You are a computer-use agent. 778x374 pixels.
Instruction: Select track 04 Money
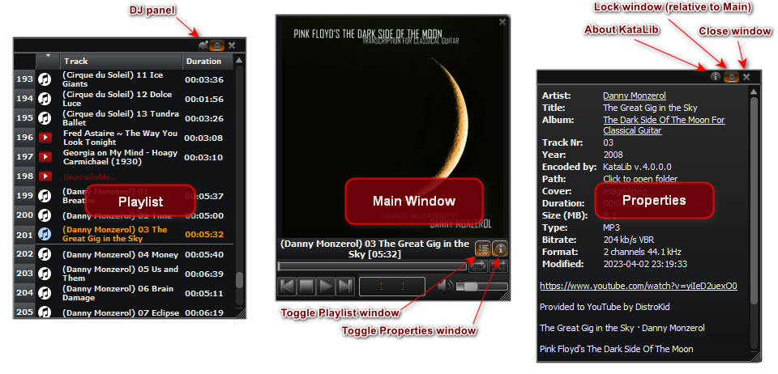coord(120,255)
